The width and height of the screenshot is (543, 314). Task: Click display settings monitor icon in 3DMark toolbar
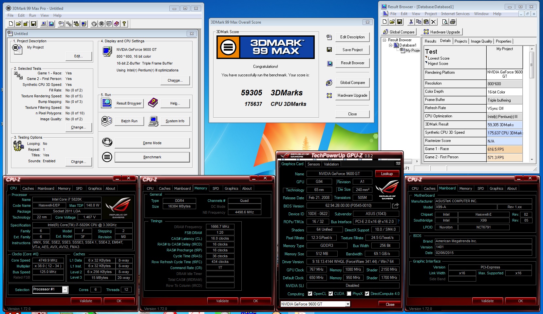click(x=84, y=24)
